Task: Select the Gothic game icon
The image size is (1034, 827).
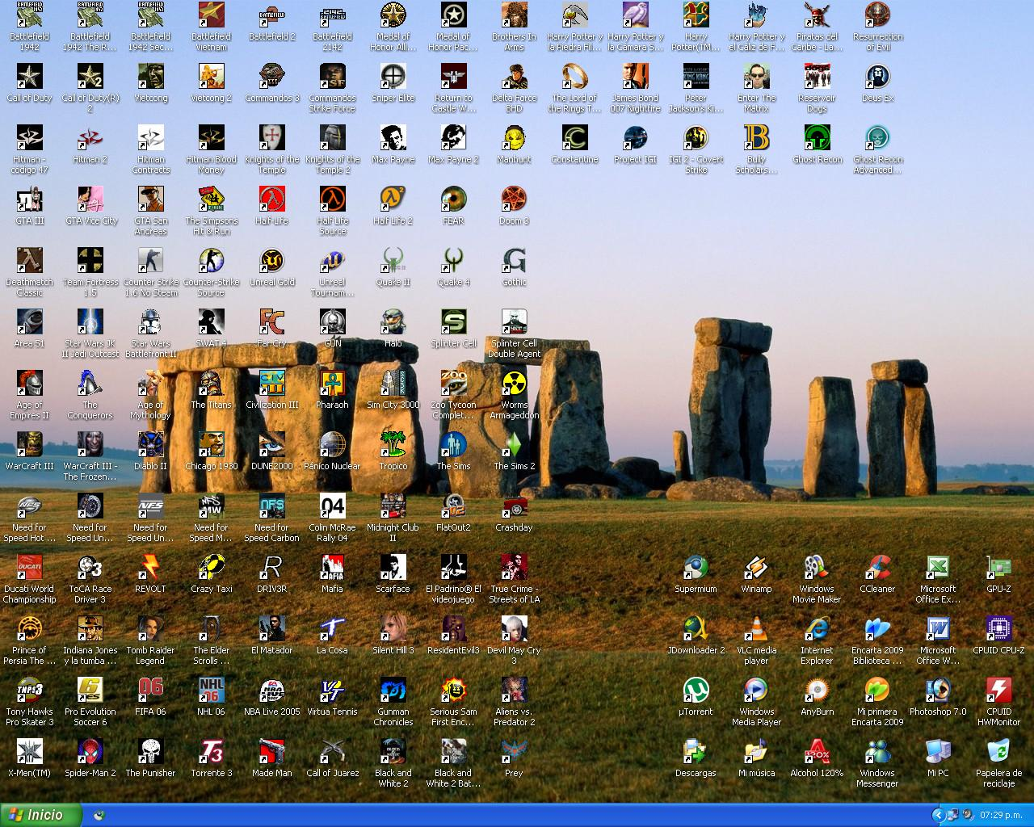Action: click(x=515, y=268)
